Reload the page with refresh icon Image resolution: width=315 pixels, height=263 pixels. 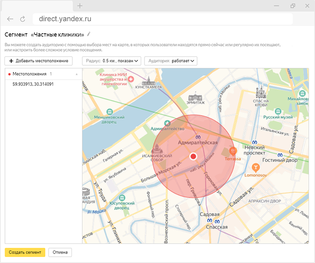[x=22, y=19]
